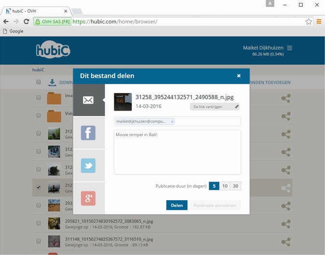325x255 pixels.
Task: Click the user name Maikel Dijkhuizen
Action: click(x=263, y=48)
